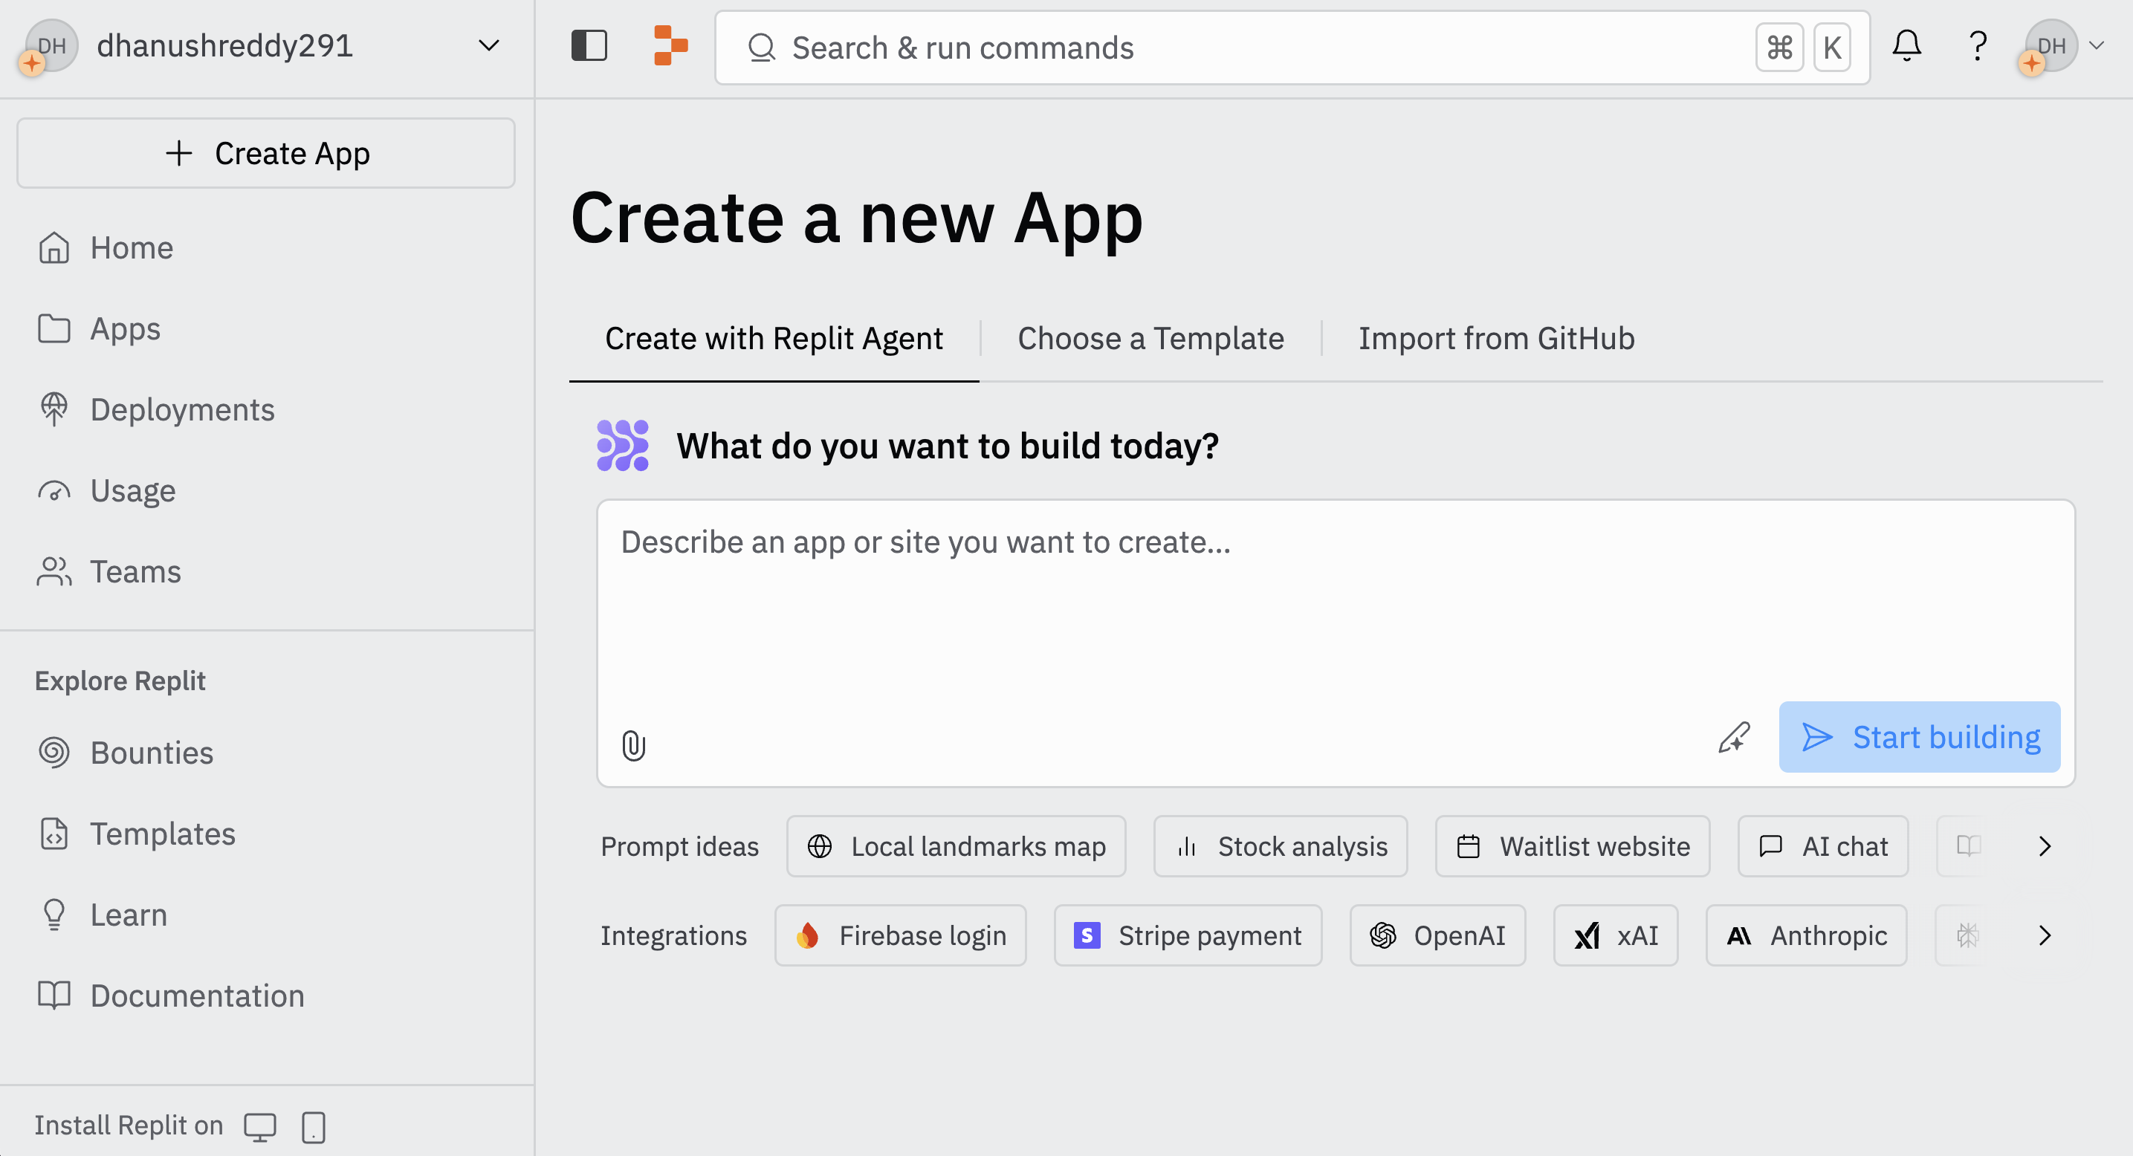Attach a file using the paperclip icon

coord(633,744)
